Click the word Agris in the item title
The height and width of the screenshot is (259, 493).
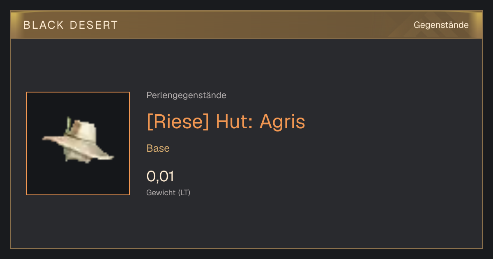(282, 122)
